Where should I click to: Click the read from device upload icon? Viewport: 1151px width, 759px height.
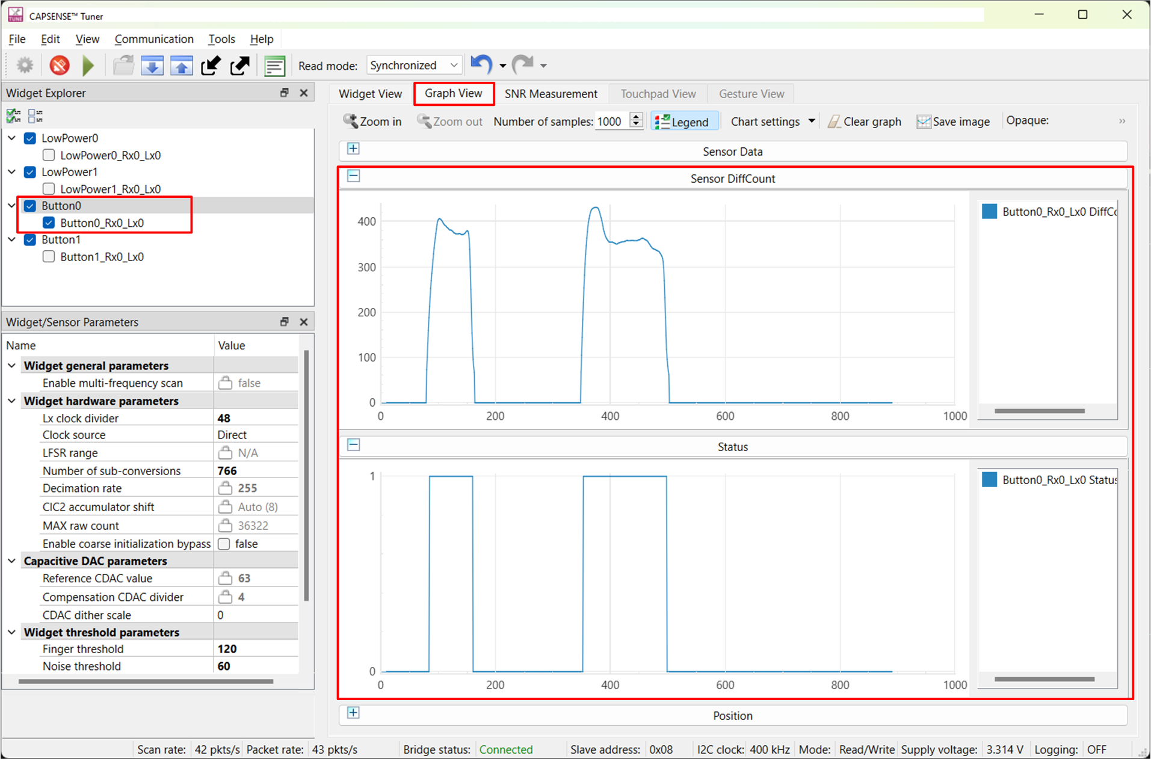[x=182, y=65]
